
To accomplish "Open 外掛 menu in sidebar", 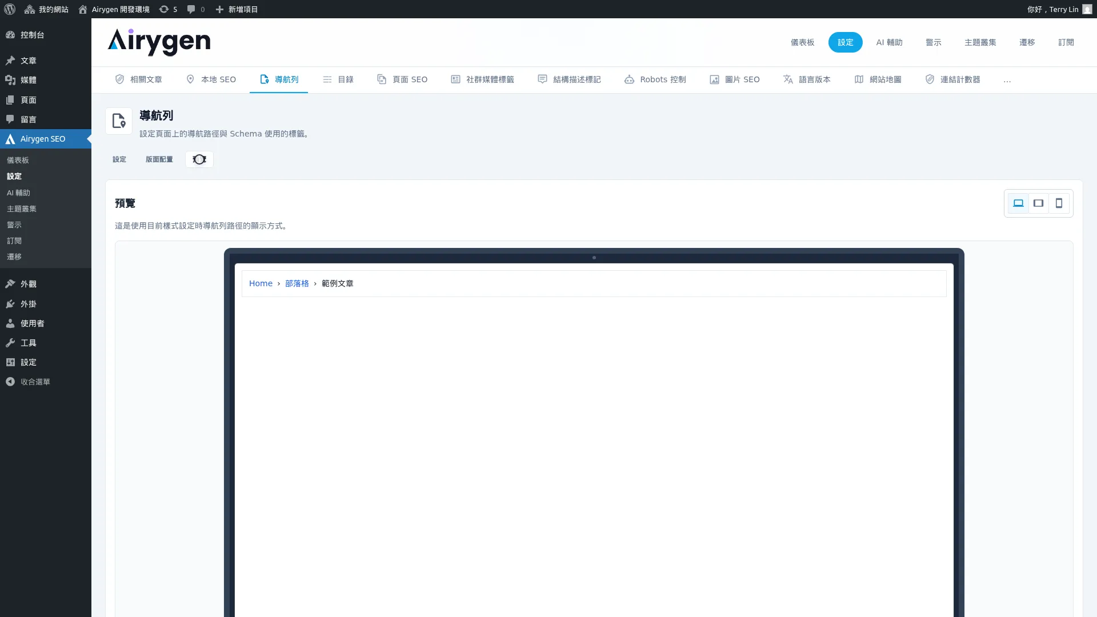I will [x=46, y=304].
